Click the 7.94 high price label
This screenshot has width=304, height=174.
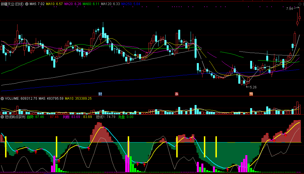289,9
